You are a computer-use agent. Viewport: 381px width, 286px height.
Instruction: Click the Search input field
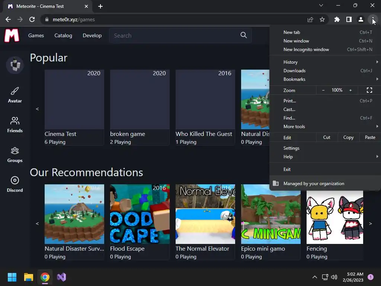click(x=180, y=35)
